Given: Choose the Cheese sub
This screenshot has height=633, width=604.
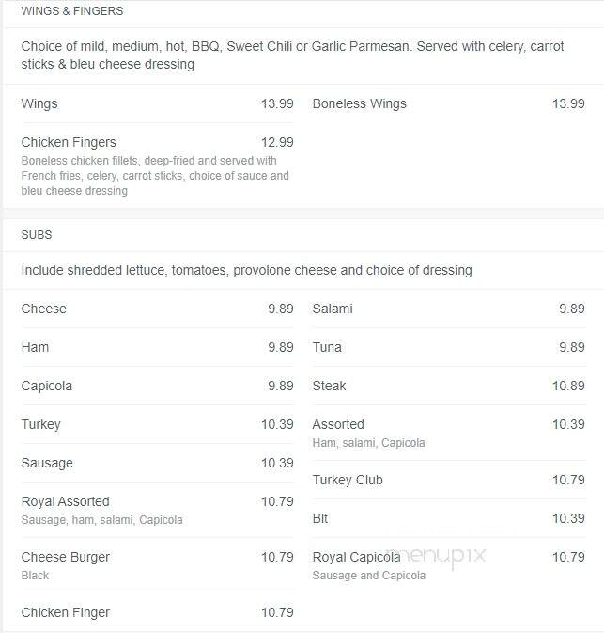Looking at the screenshot, I should point(157,309).
